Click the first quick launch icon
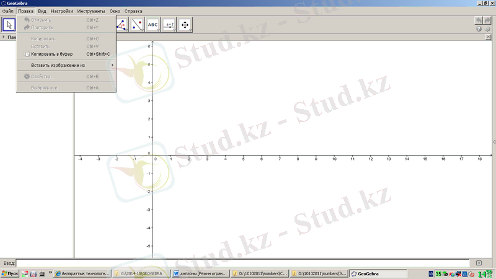The height and width of the screenshot is (279, 496). click(25, 274)
